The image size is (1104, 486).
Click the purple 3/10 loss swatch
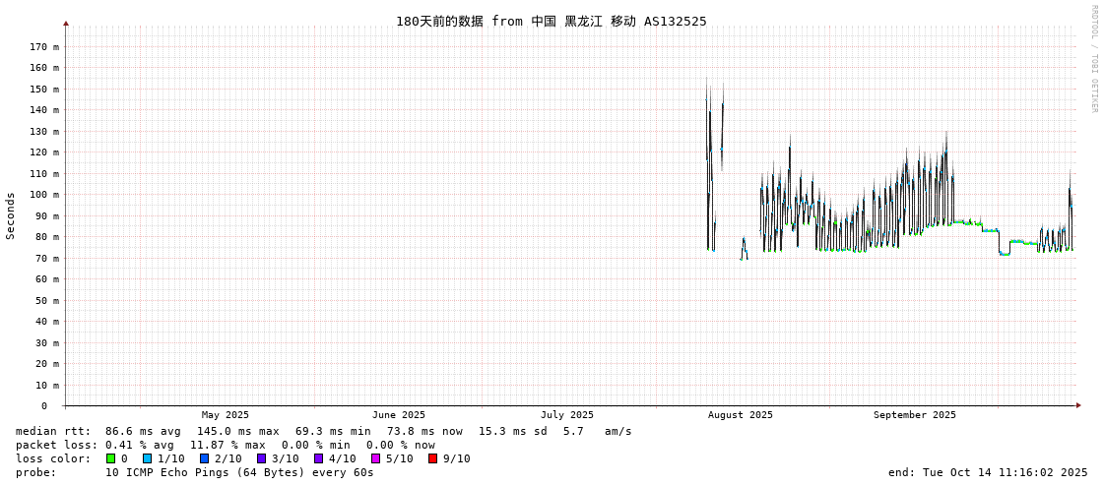261,458
